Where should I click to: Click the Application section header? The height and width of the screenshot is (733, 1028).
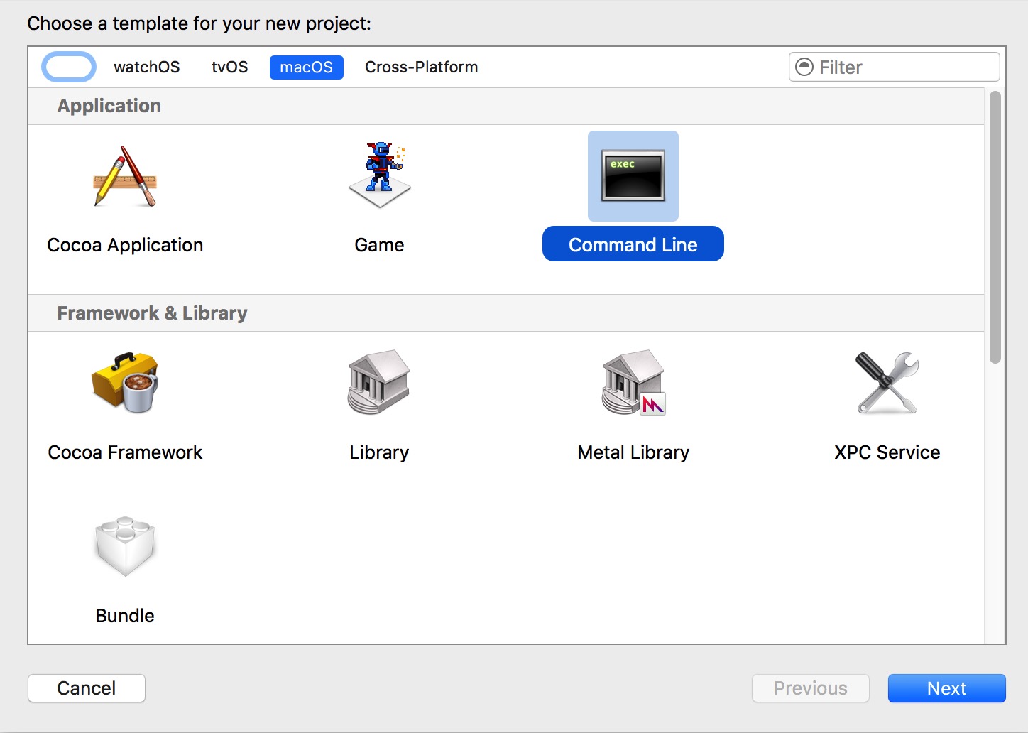506,106
